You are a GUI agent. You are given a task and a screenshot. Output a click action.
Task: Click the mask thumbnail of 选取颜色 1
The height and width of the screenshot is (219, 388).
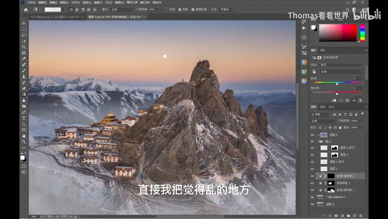coord(331,183)
